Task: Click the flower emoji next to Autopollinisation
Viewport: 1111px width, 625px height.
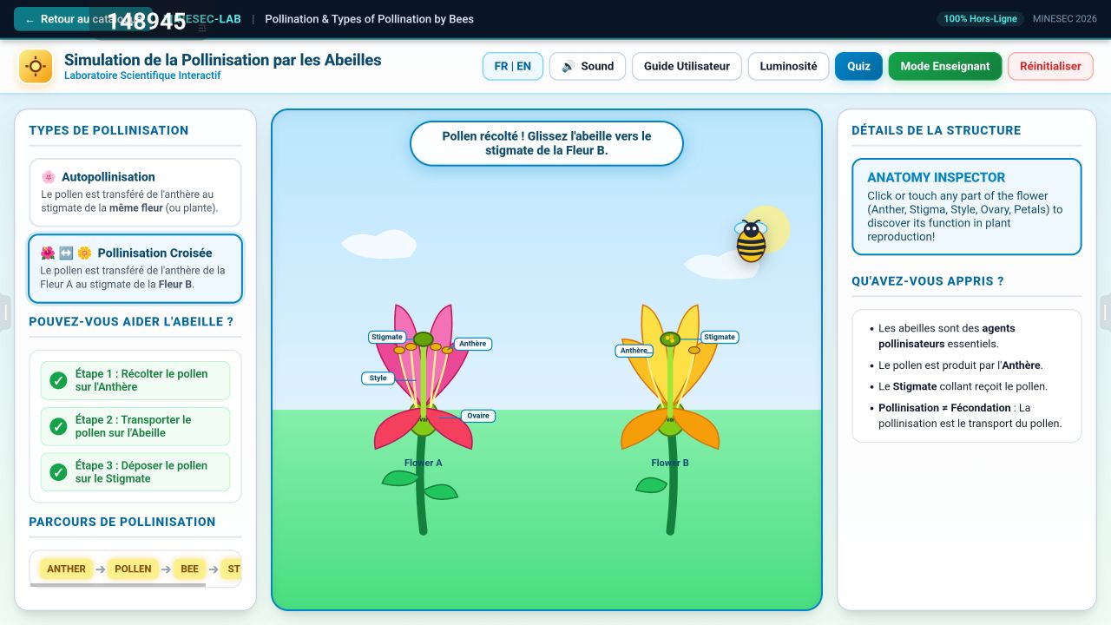Action: pyautogui.click(x=49, y=177)
